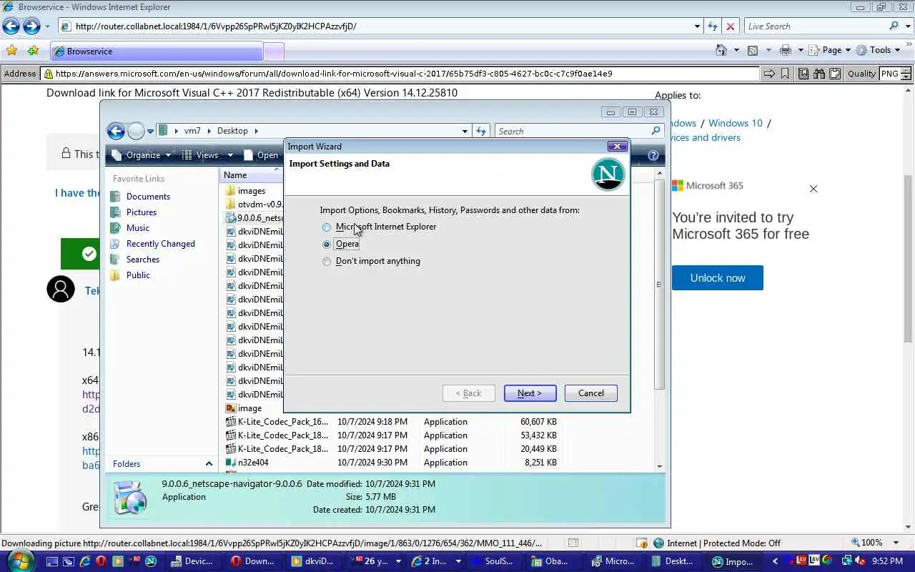The height and width of the screenshot is (572, 915).
Task: Refresh the Explorer folder view
Action: (481, 131)
